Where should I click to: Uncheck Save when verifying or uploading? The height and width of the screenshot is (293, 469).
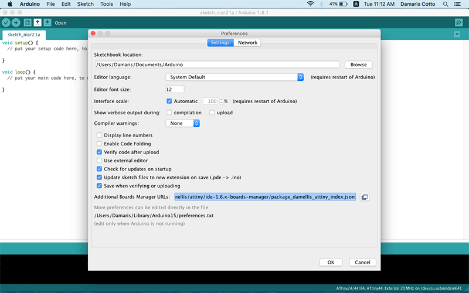point(99,186)
